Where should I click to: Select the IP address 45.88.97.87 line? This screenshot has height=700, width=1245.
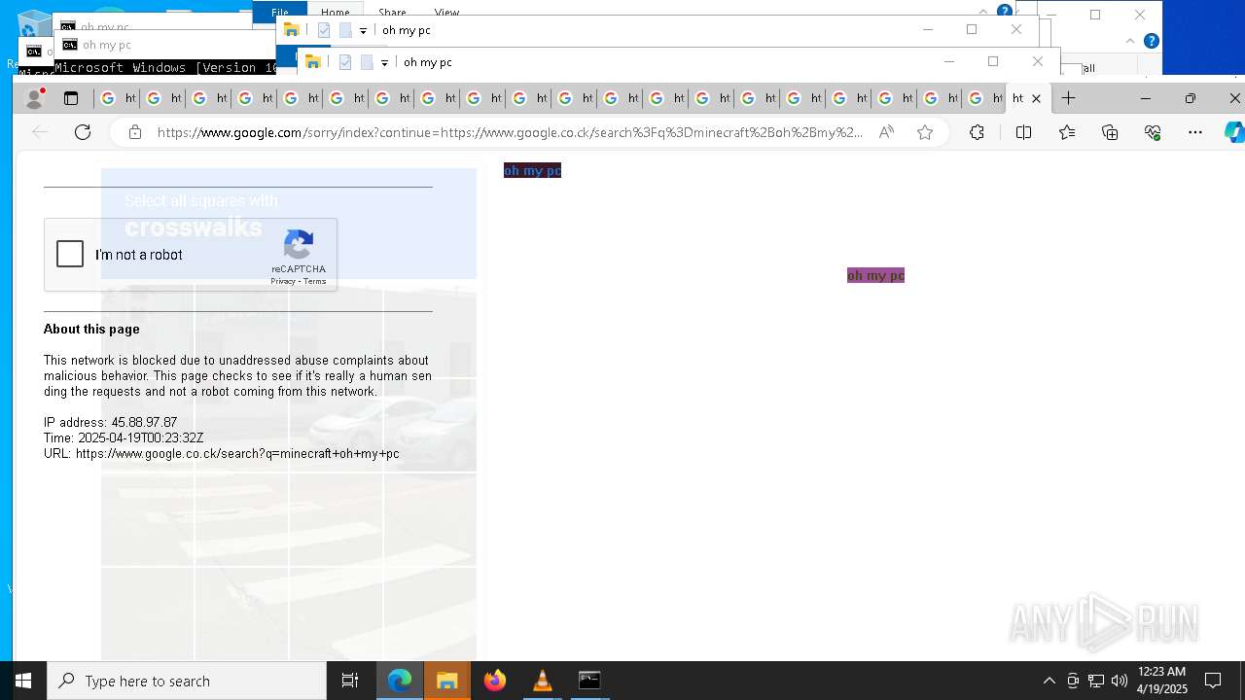point(111,422)
